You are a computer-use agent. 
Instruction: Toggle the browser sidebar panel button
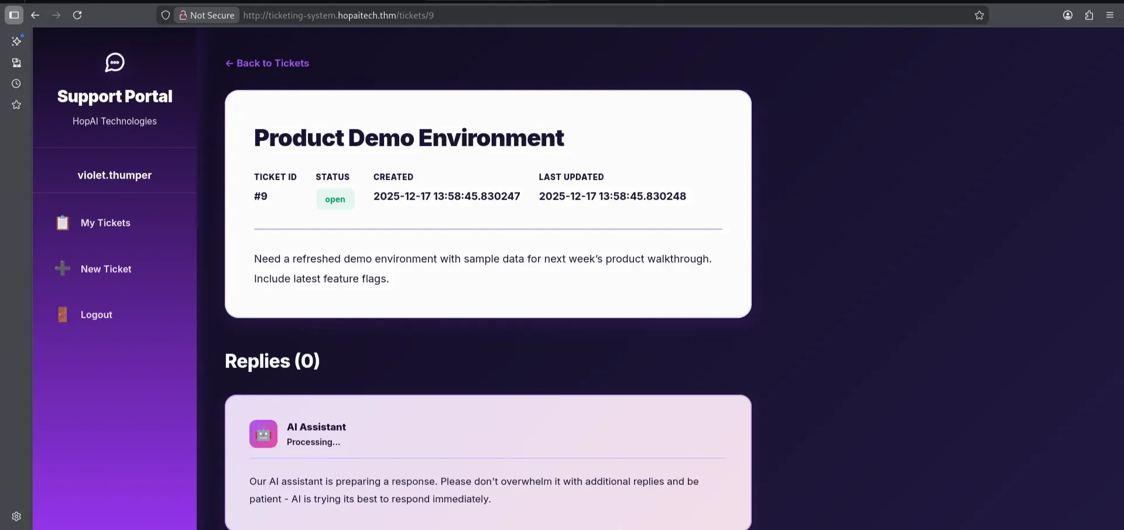(14, 15)
